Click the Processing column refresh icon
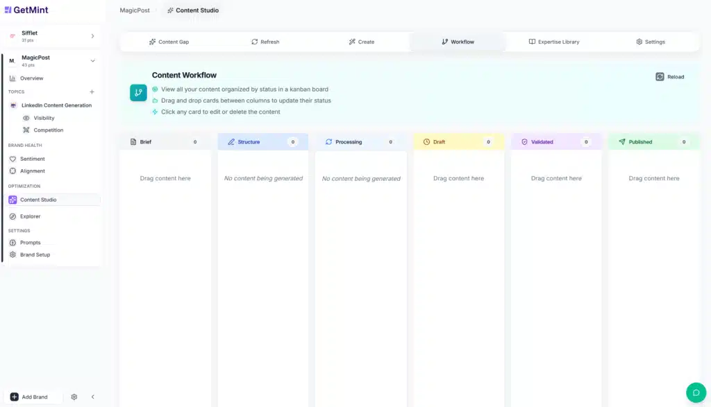This screenshot has width=711, height=407. tap(328, 141)
